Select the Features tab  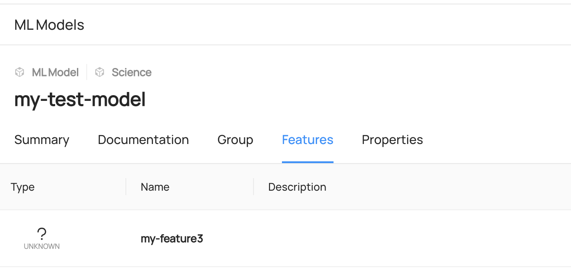click(307, 140)
